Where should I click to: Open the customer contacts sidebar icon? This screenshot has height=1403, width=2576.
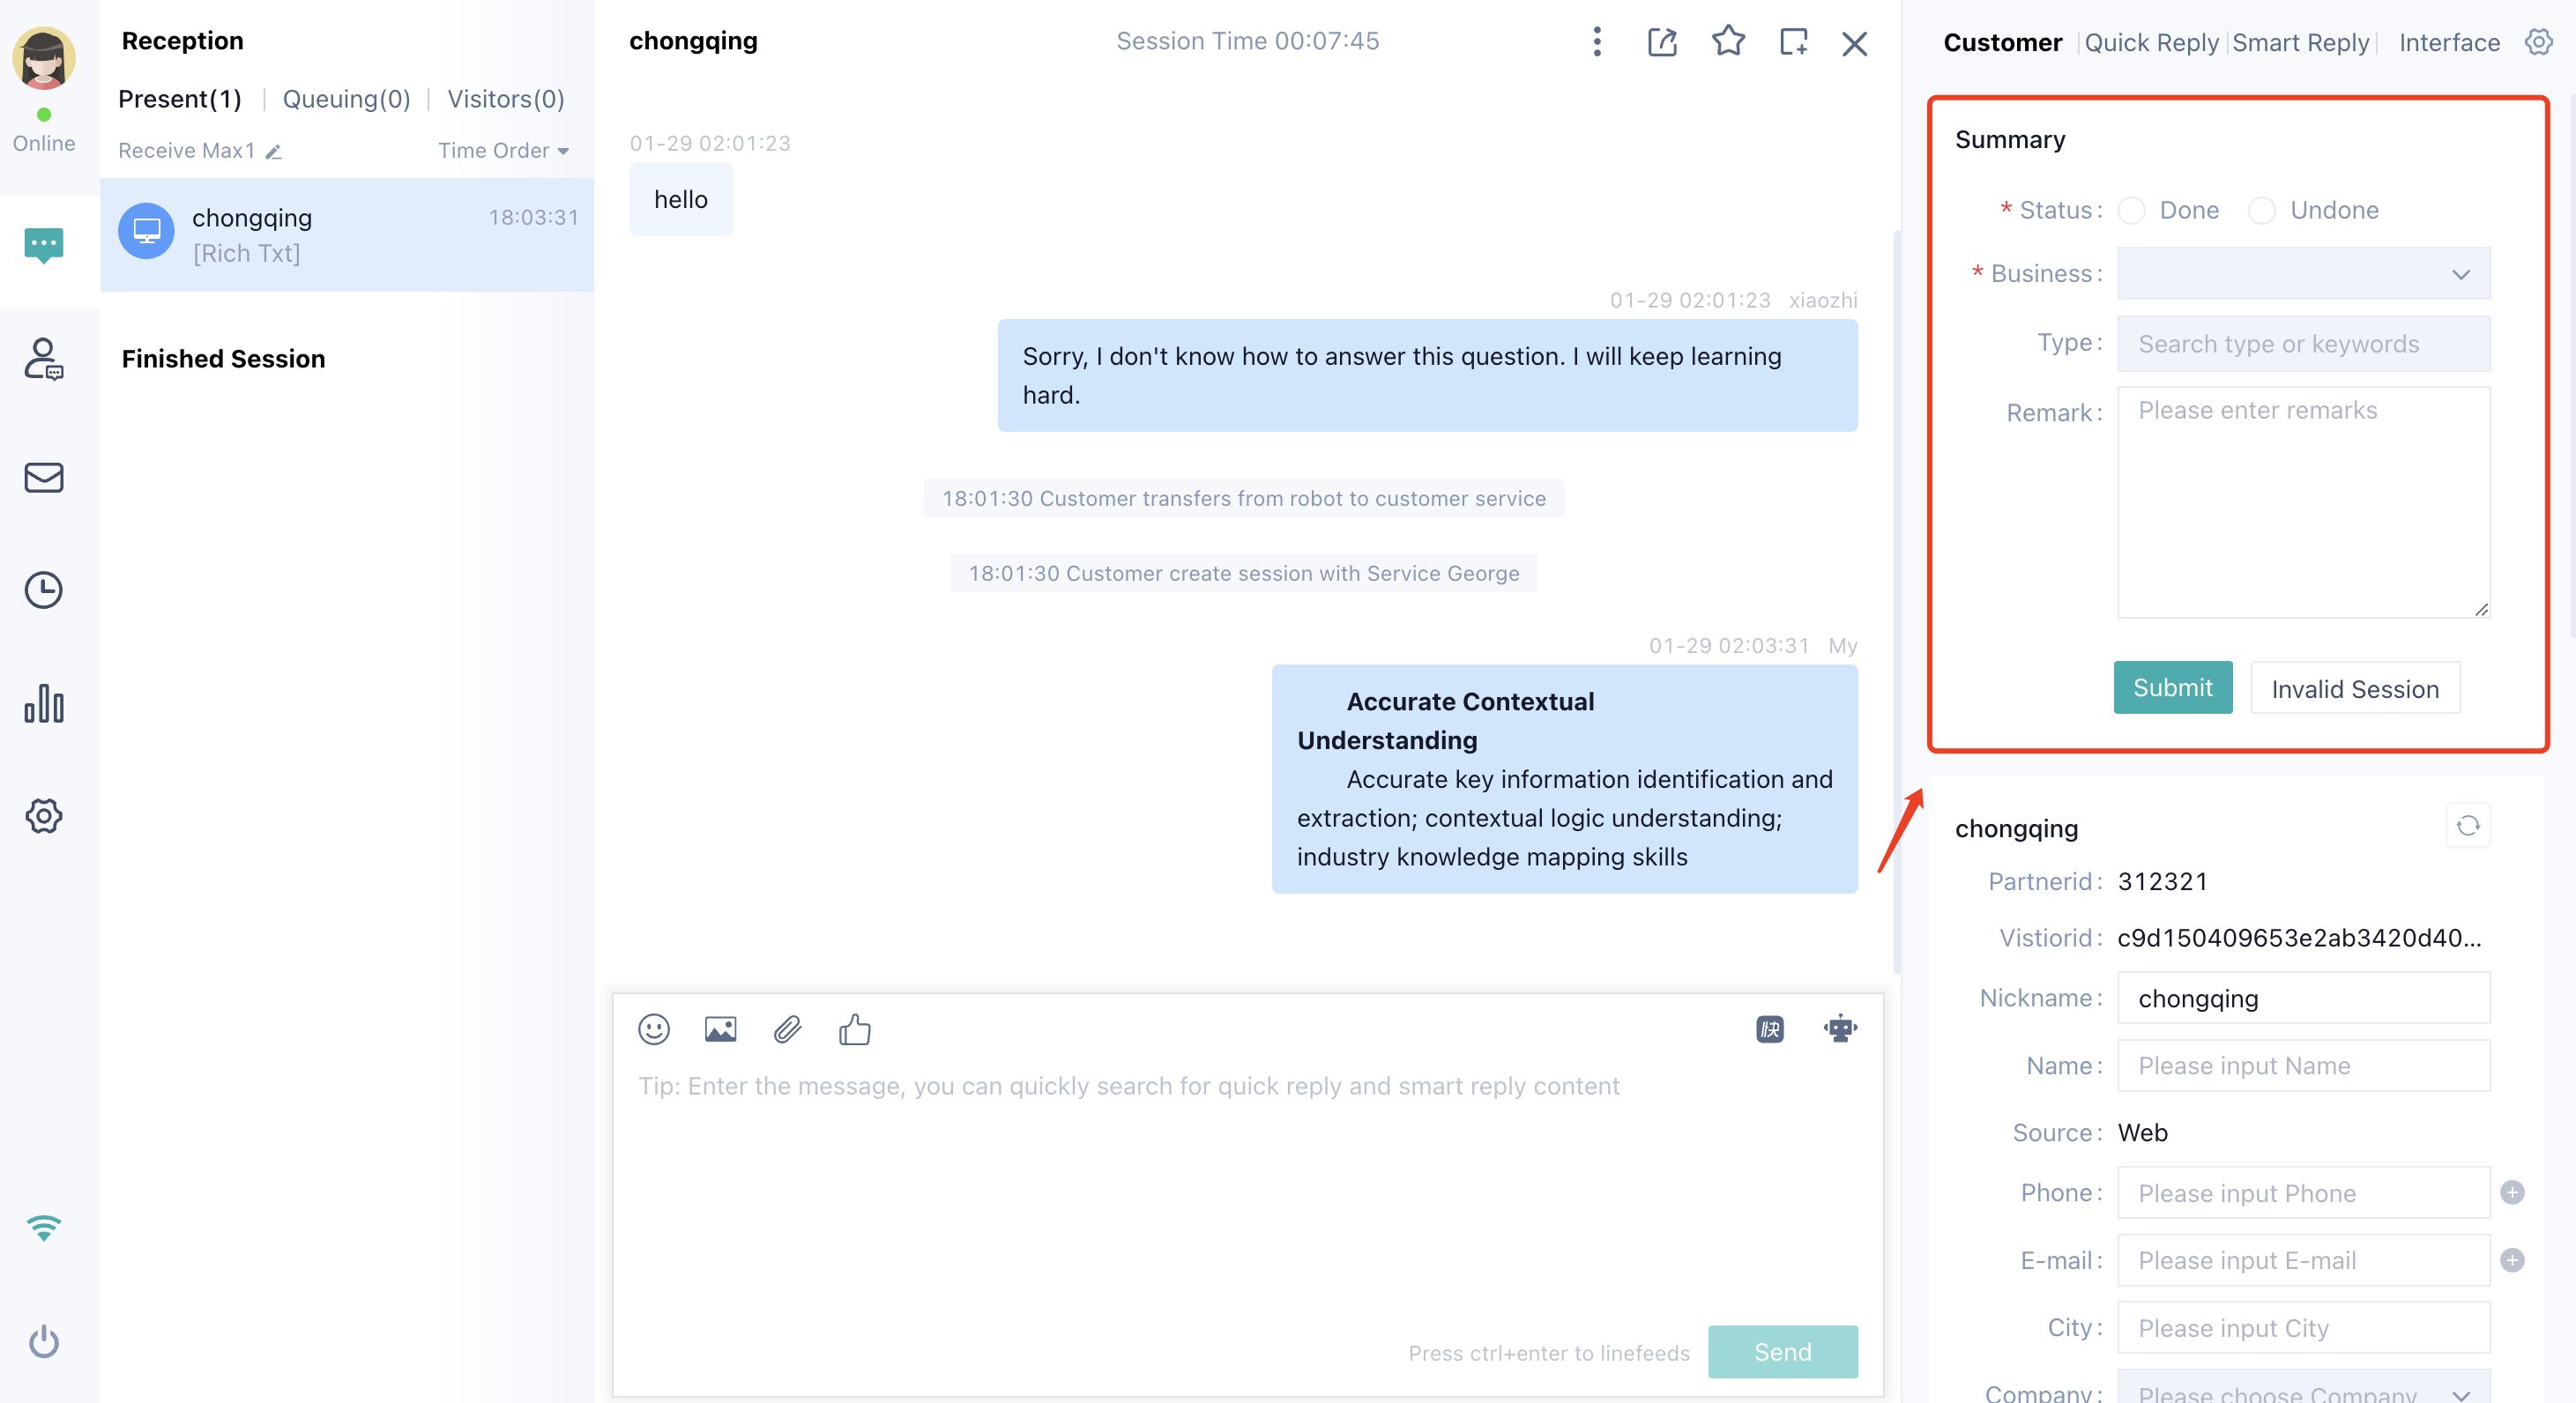click(x=44, y=358)
